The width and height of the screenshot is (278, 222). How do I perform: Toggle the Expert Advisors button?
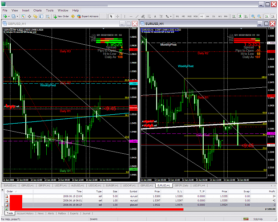click(x=88, y=16)
